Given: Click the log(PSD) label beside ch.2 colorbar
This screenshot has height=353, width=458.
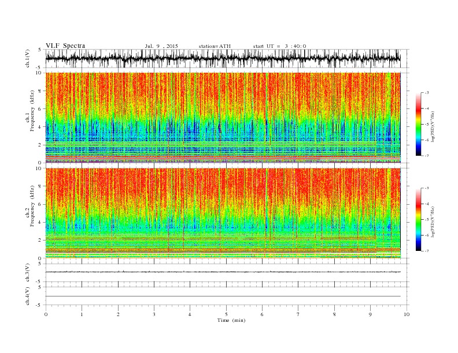Looking at the screenshot, I should click(433, 221).
